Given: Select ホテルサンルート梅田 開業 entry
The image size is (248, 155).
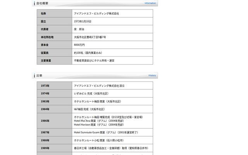Looking at the screenshot, I should pos(98,102).
